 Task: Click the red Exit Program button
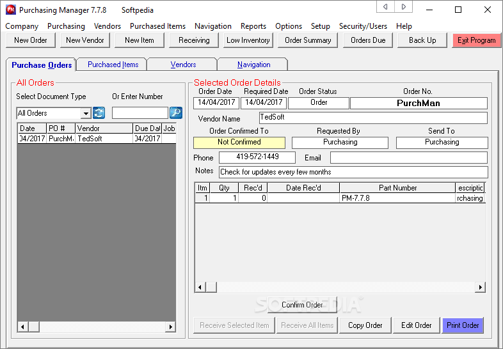pos(476,40)
